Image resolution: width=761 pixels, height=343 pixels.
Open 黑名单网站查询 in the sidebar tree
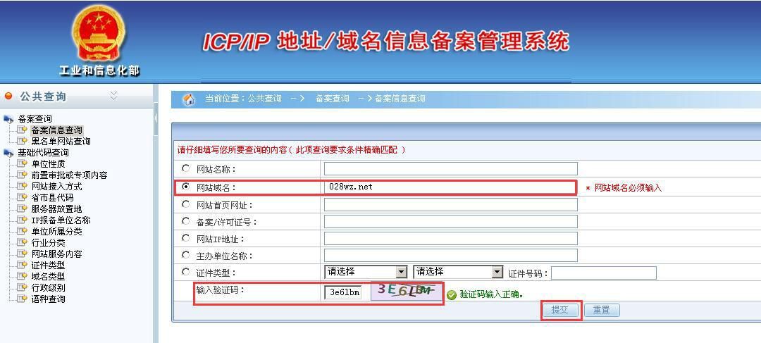(x=61, y=141)
